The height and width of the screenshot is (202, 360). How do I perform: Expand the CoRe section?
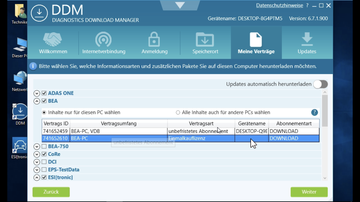pos(37,155)
